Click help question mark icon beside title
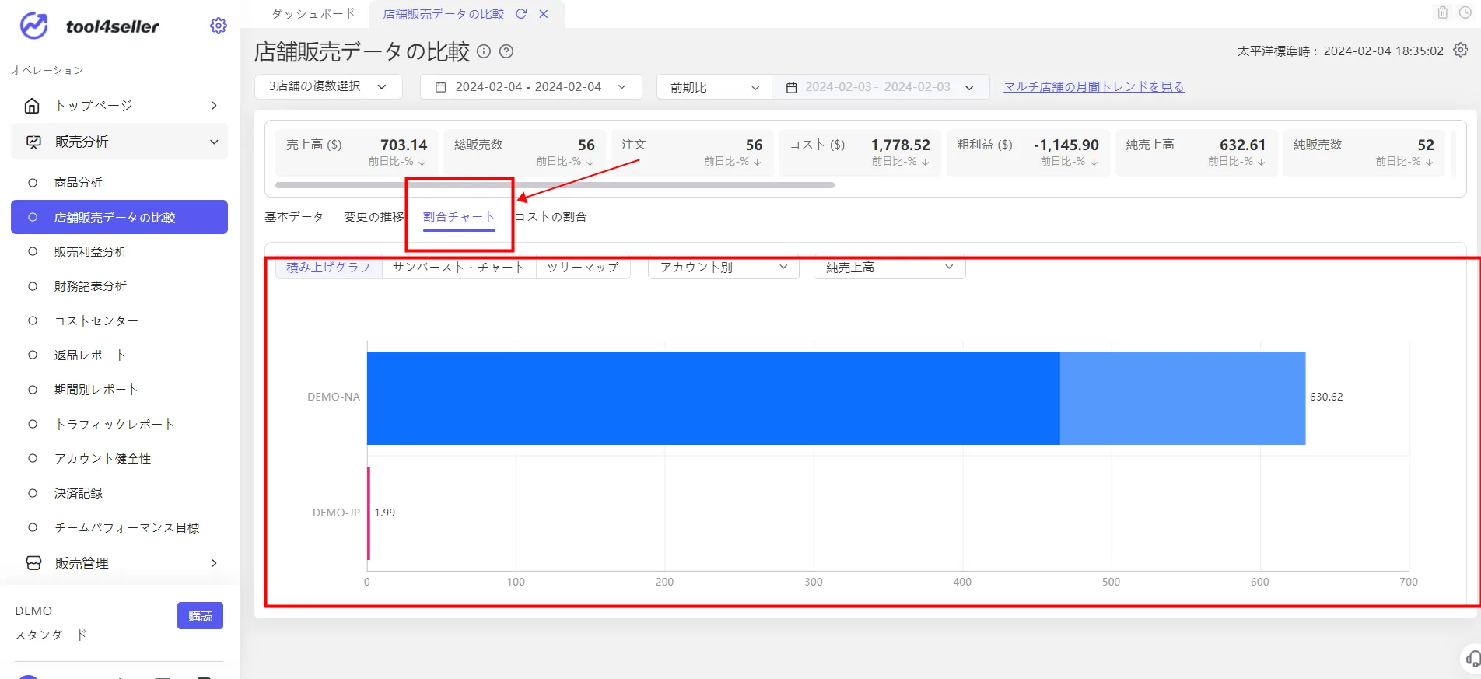Screen dimensions: 1481x679 [x=506, y=51]
